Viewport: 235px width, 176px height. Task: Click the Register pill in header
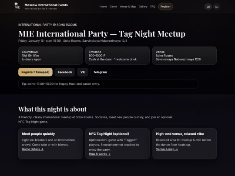point(165,7)
